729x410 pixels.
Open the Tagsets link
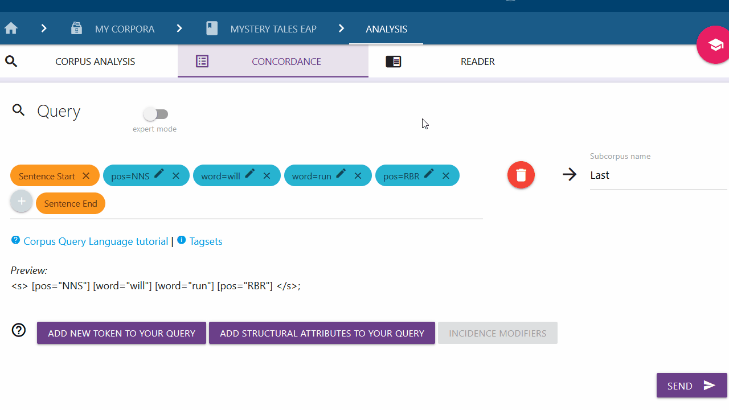[x=206, y=241]
